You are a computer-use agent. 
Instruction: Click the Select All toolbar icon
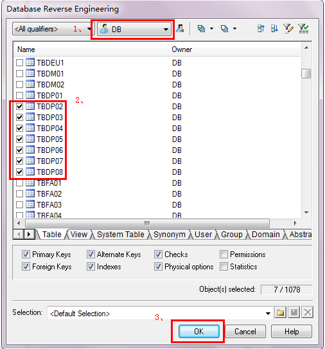click(201, 28)
